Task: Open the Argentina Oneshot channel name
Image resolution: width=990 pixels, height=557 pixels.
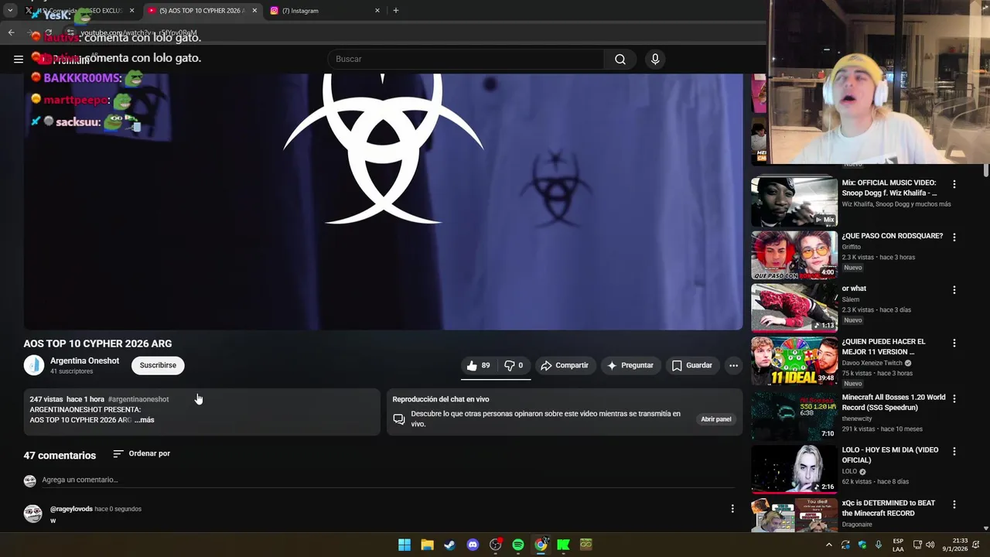Action: tap(84, 361)
